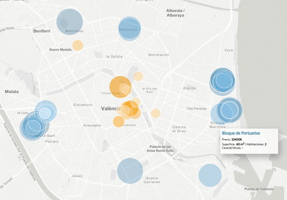Click the Quatre Carreres label
Viewport: 287px width, 200px height.
(152, 180)
